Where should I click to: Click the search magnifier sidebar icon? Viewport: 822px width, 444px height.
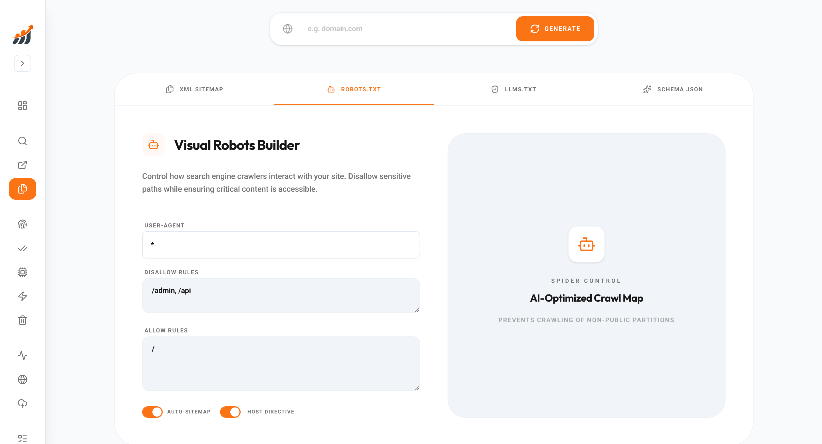[x=22, y=141]
